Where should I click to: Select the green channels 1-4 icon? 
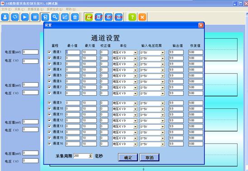[x=89, y=17]
